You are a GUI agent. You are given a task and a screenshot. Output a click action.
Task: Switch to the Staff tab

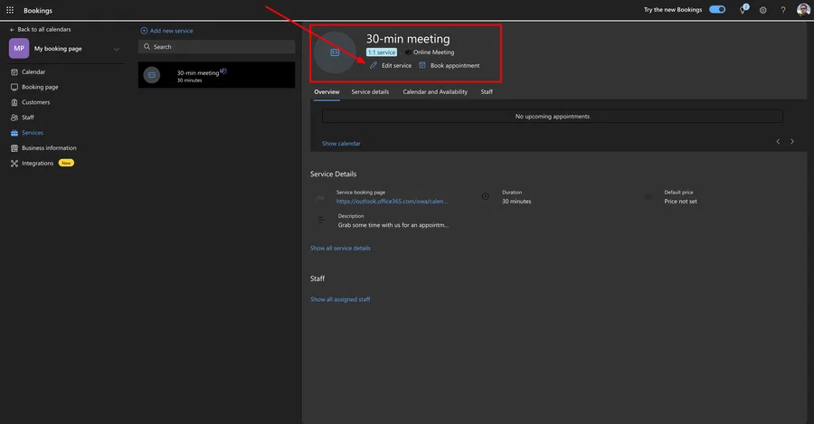tap(487, 92)
